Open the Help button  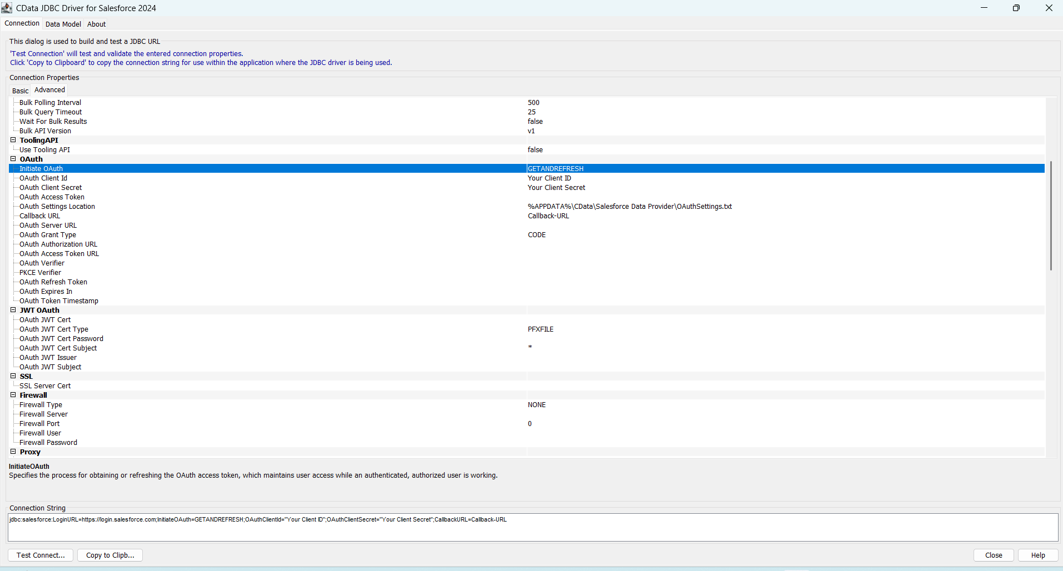pos(1037,555)
